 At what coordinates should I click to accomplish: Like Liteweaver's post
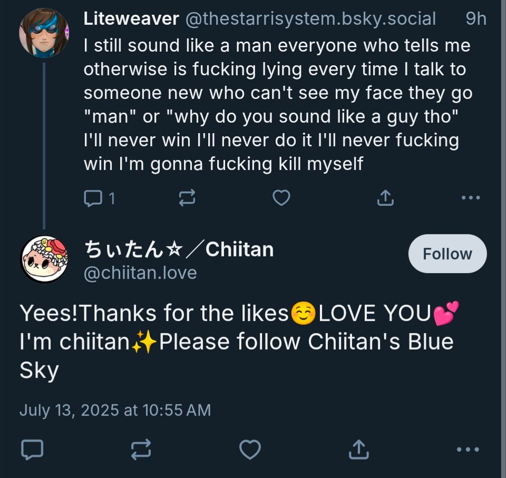click(281, 198)
